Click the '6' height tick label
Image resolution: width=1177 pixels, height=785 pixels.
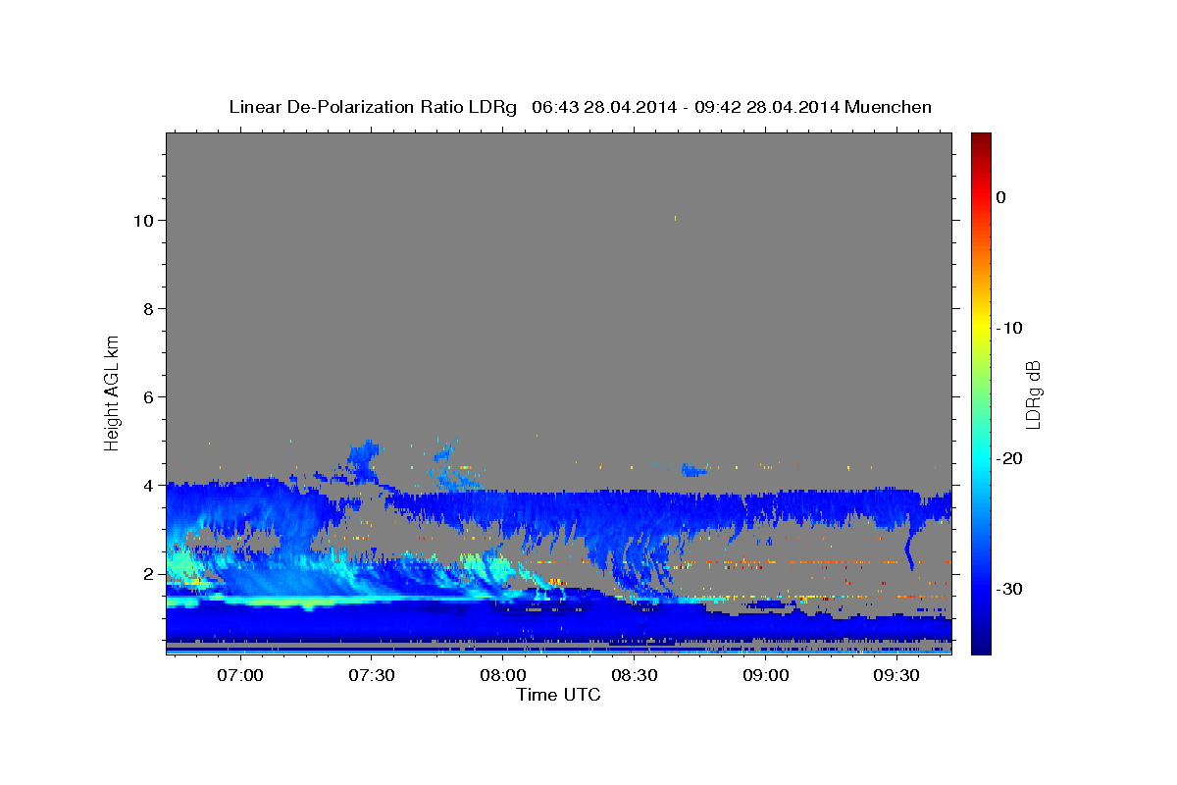pyautogui.click(x=150, y=397)
